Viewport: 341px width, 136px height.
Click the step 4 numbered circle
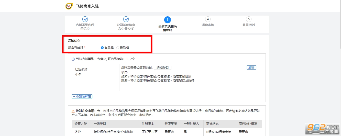[208, 19]
